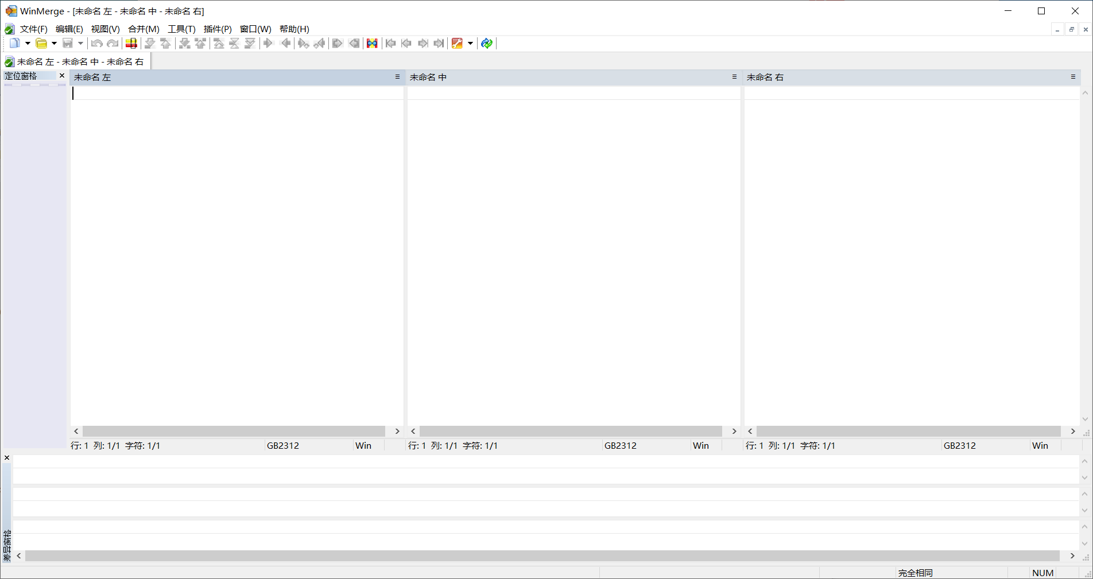Open the 帮助(H) menu
Image resolution: width=1093 pixels, height=579 pixels.
(294, 29)
